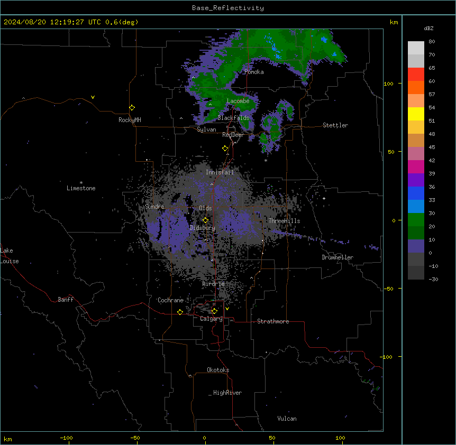Viewport: 456px width, 445px height.
Task: Click the Lake Louise label
Action: pyautogui.click(x=10, y=256)
